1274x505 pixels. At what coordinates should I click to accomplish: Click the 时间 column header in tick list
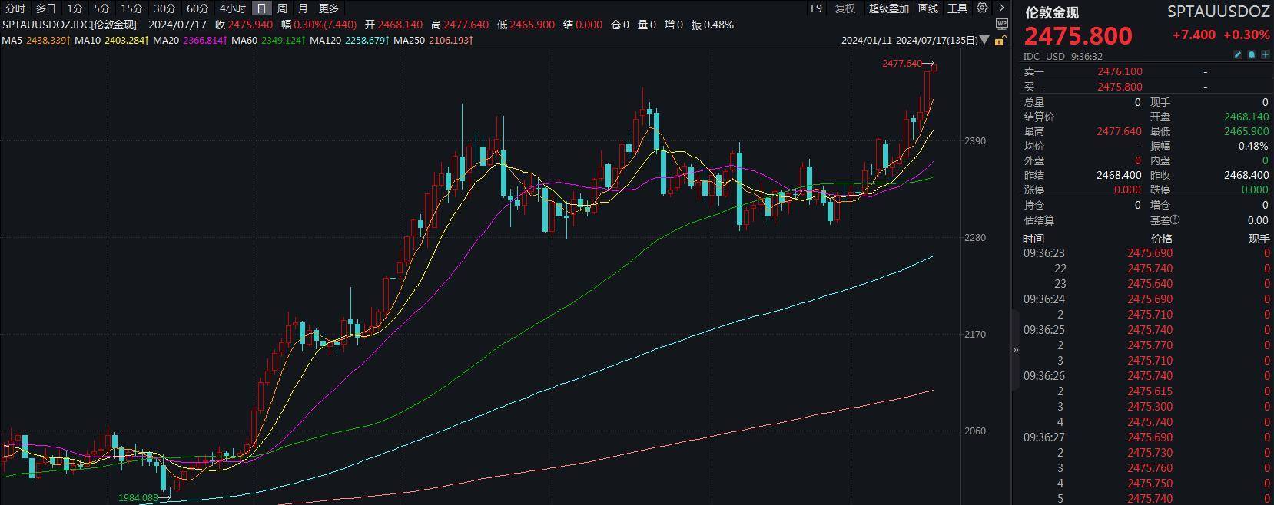1033,239
